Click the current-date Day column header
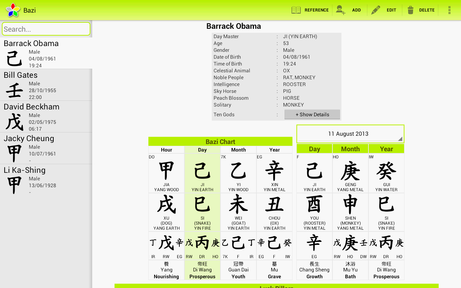 tap(314, 149)
